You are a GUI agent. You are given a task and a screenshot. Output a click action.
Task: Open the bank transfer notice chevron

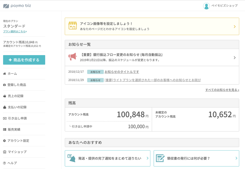click(234, 57)
